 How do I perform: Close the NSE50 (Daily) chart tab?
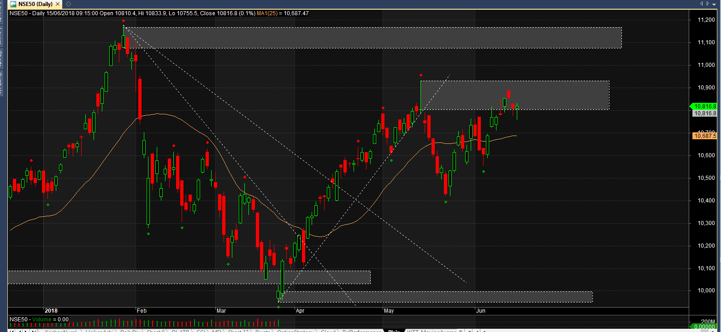58,4
